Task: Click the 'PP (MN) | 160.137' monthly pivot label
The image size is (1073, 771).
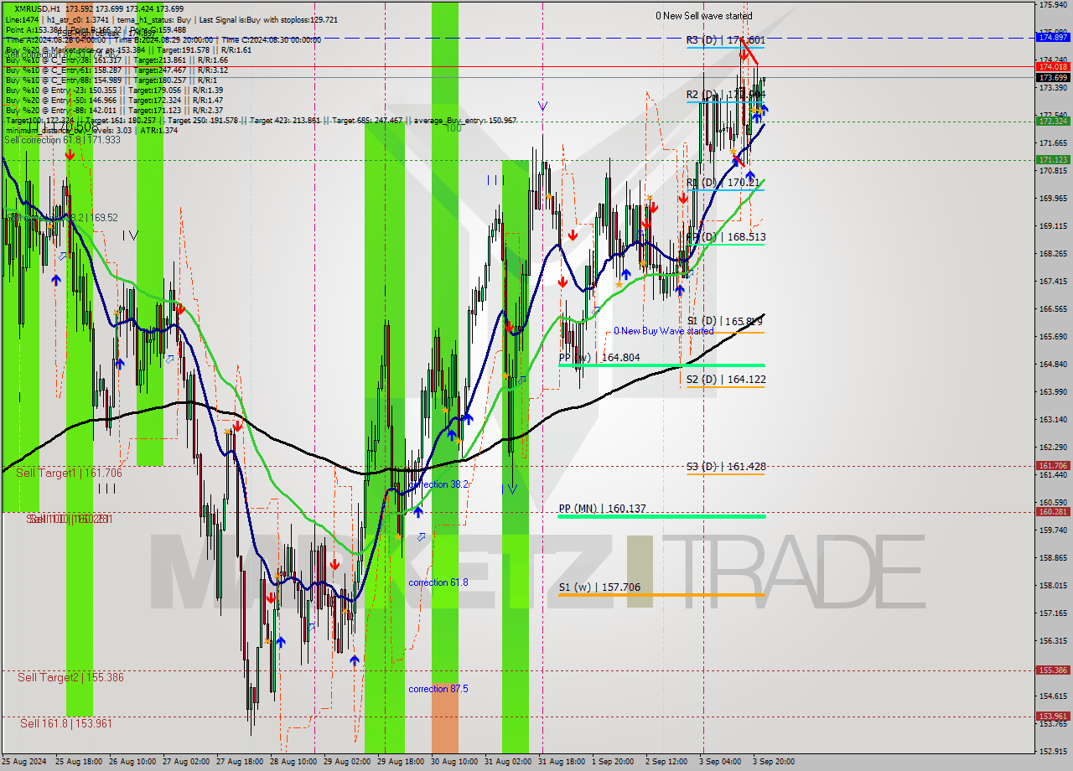Action: click(602, 509)
